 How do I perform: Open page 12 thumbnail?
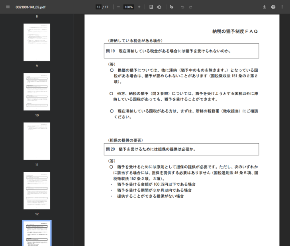[x=37, y=191]
